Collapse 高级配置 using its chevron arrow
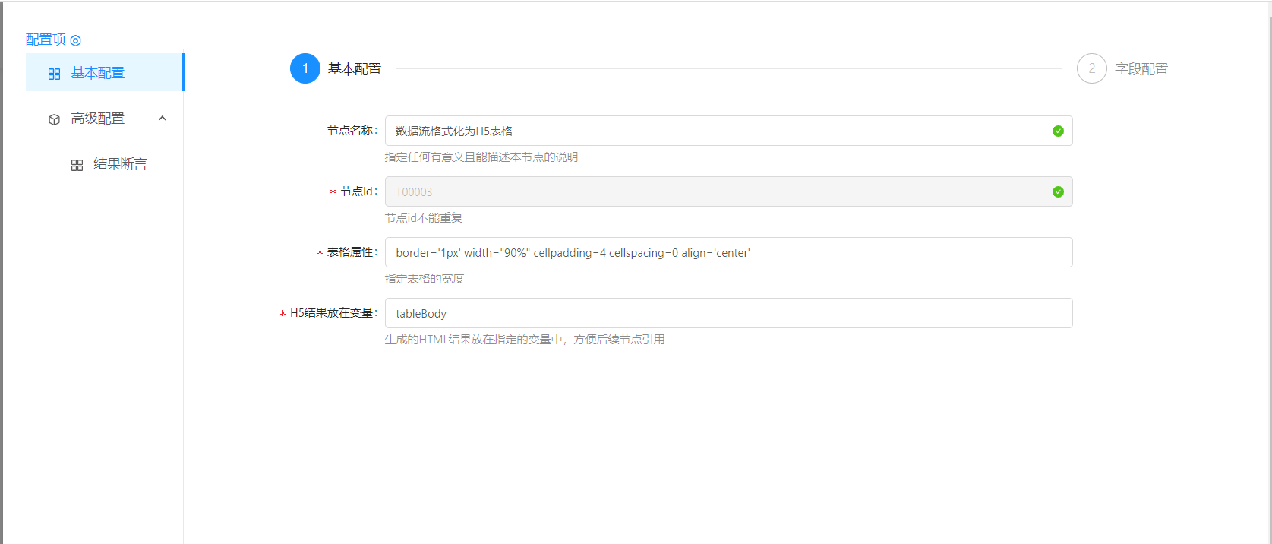Viewport: 1272px width, 544px height. coord(163,119)
